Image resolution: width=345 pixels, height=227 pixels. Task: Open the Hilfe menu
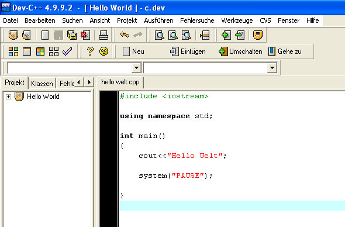coord(313,20)
